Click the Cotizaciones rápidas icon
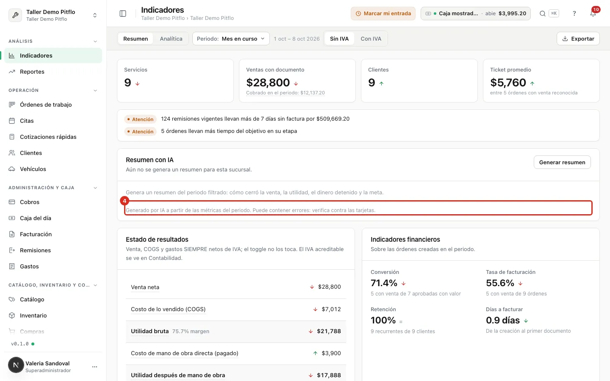The image size is (610, 381). 12,137
